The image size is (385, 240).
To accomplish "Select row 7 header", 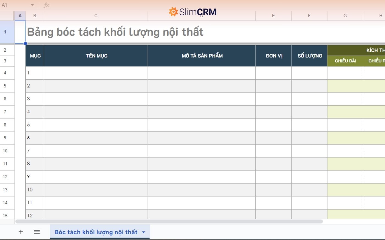I will click(7, 112).
